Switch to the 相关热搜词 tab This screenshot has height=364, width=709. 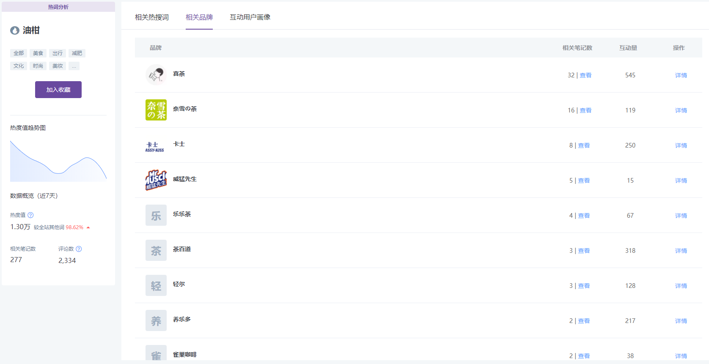point(152,17)
